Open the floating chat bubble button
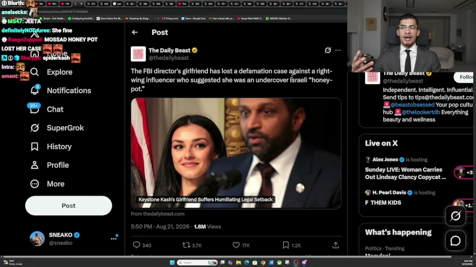 pyautogui.click(x=456, y=241)
